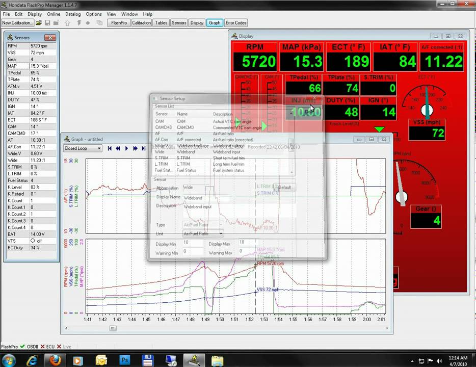Click the Tables toolbar button
The width and height of the screenshot is (476, 367).
click(161, 23)
